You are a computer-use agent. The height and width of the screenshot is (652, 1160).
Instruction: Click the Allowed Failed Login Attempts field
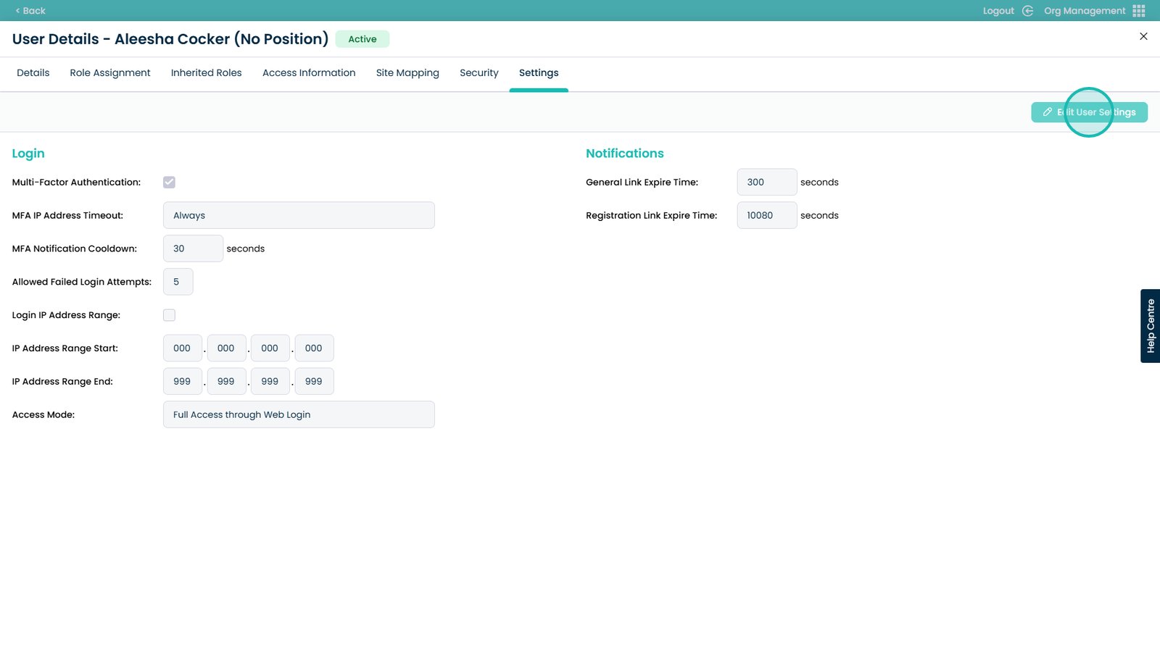pos(178,282)
